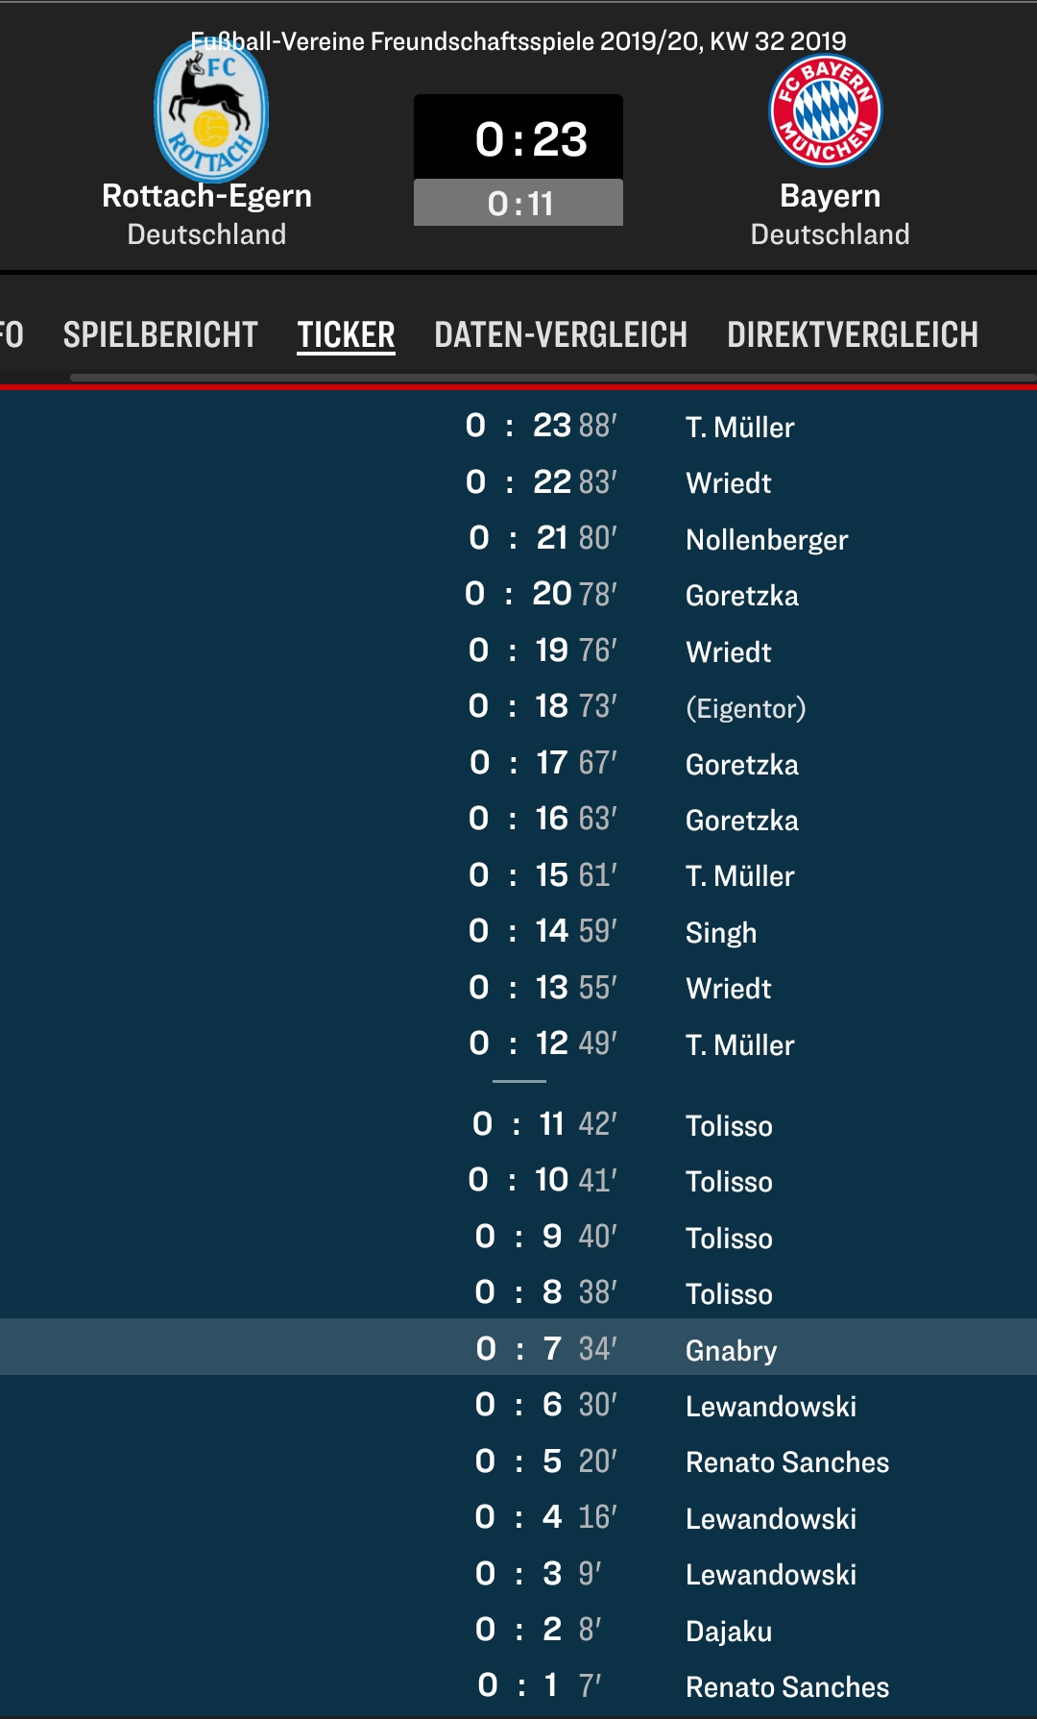Open the Daten-Vergleich tab
Screen dimensions: 1037x1719
coord(561,334)
